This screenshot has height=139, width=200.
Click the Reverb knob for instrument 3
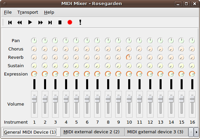(x=55, y=57)
